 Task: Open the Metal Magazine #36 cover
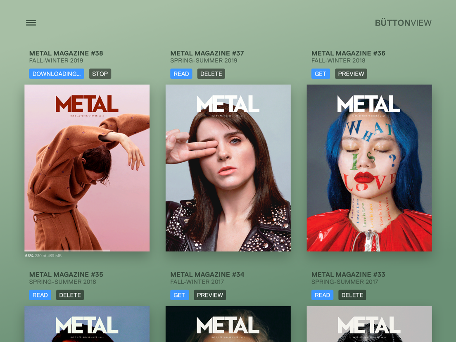click(369, 168)
